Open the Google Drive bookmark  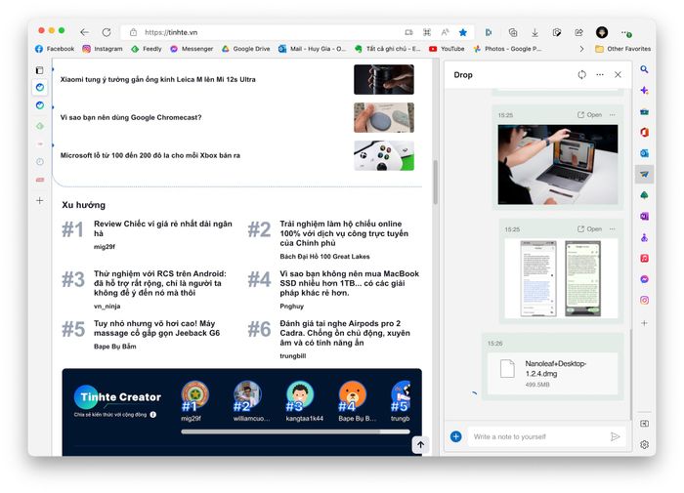point(245,49)
